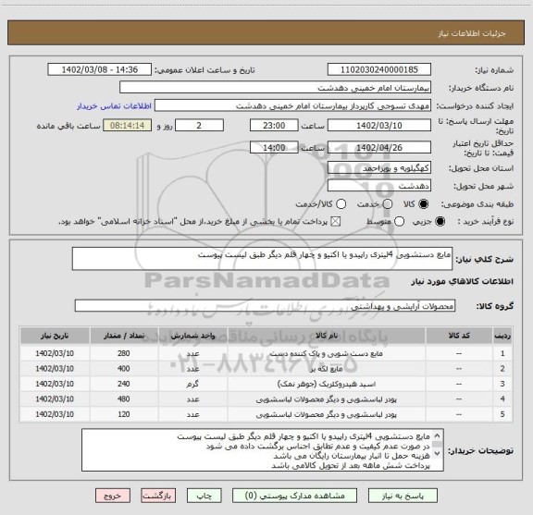This screenshot has height=515, width=533.
Task: Click the خروج exit button
Action: (x=113, y=496)
